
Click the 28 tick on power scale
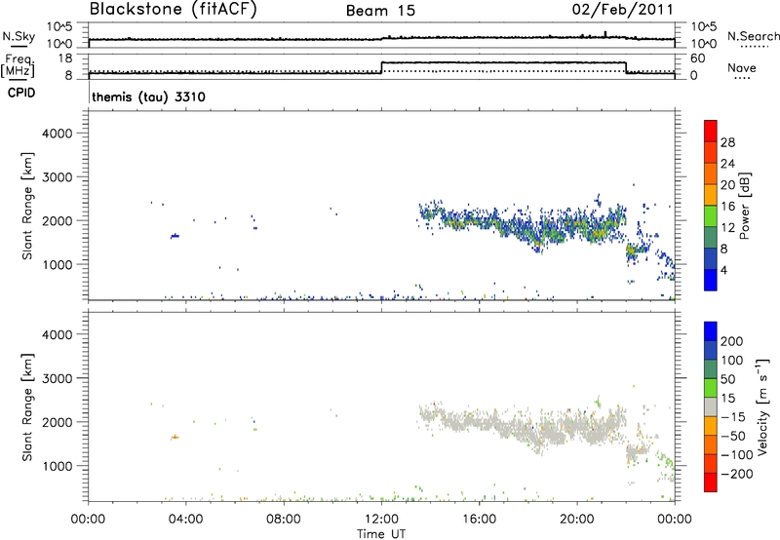click(727, 142)
